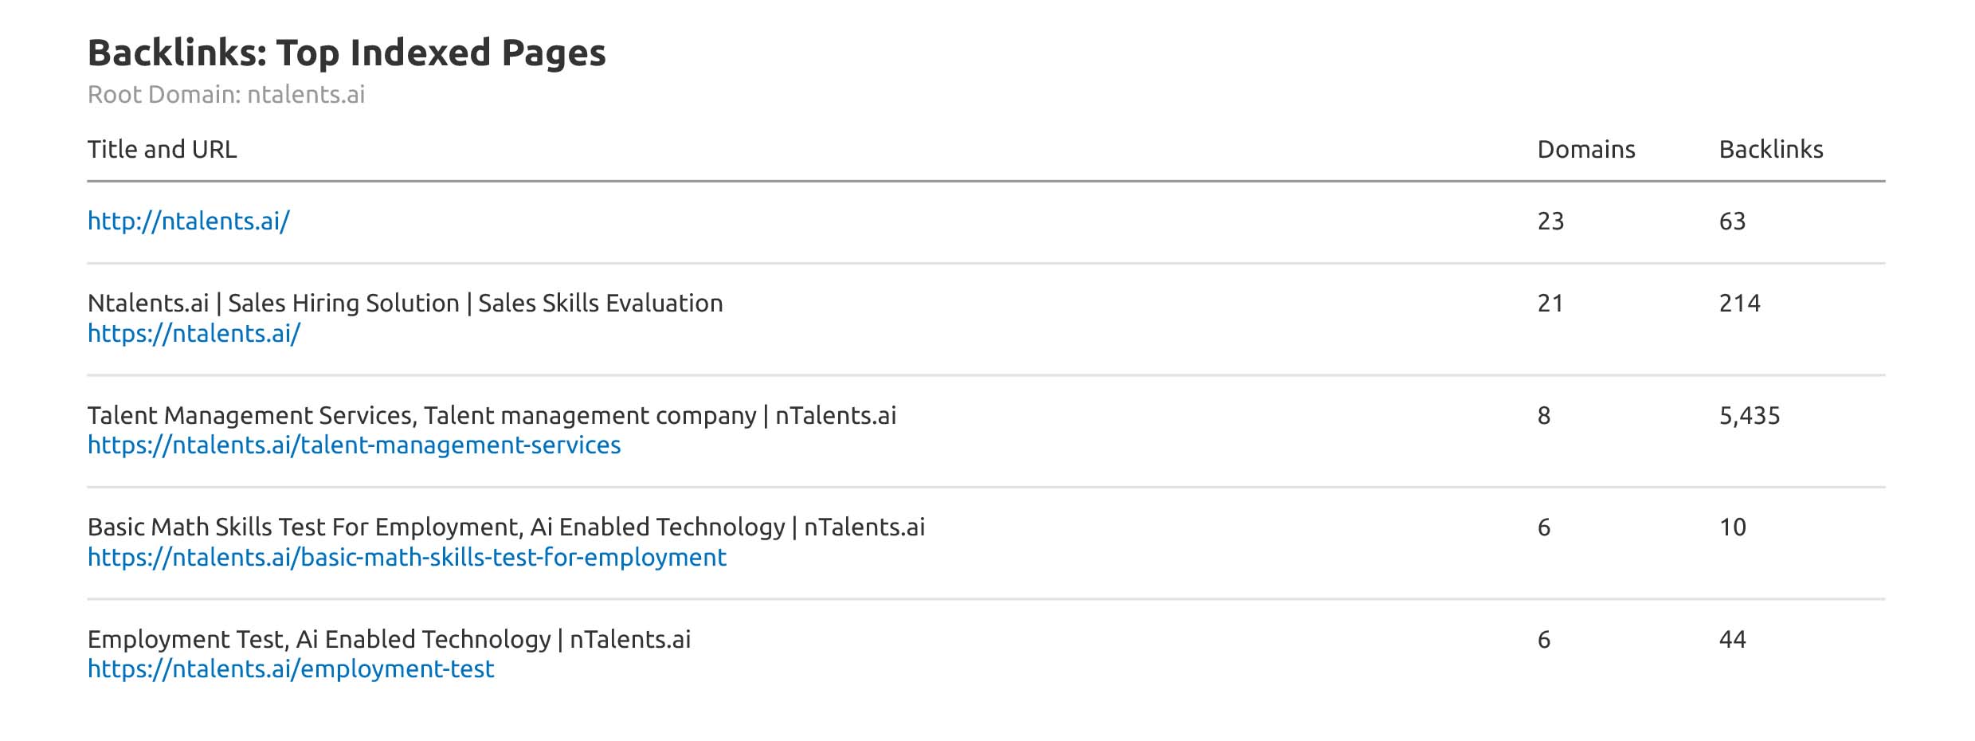
Task: Visit the employment-test URL link
Action: [291, 668]
